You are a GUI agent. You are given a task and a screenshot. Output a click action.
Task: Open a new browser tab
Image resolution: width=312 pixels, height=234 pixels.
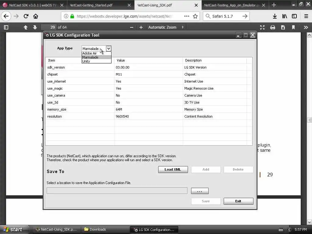coord(274,5)
